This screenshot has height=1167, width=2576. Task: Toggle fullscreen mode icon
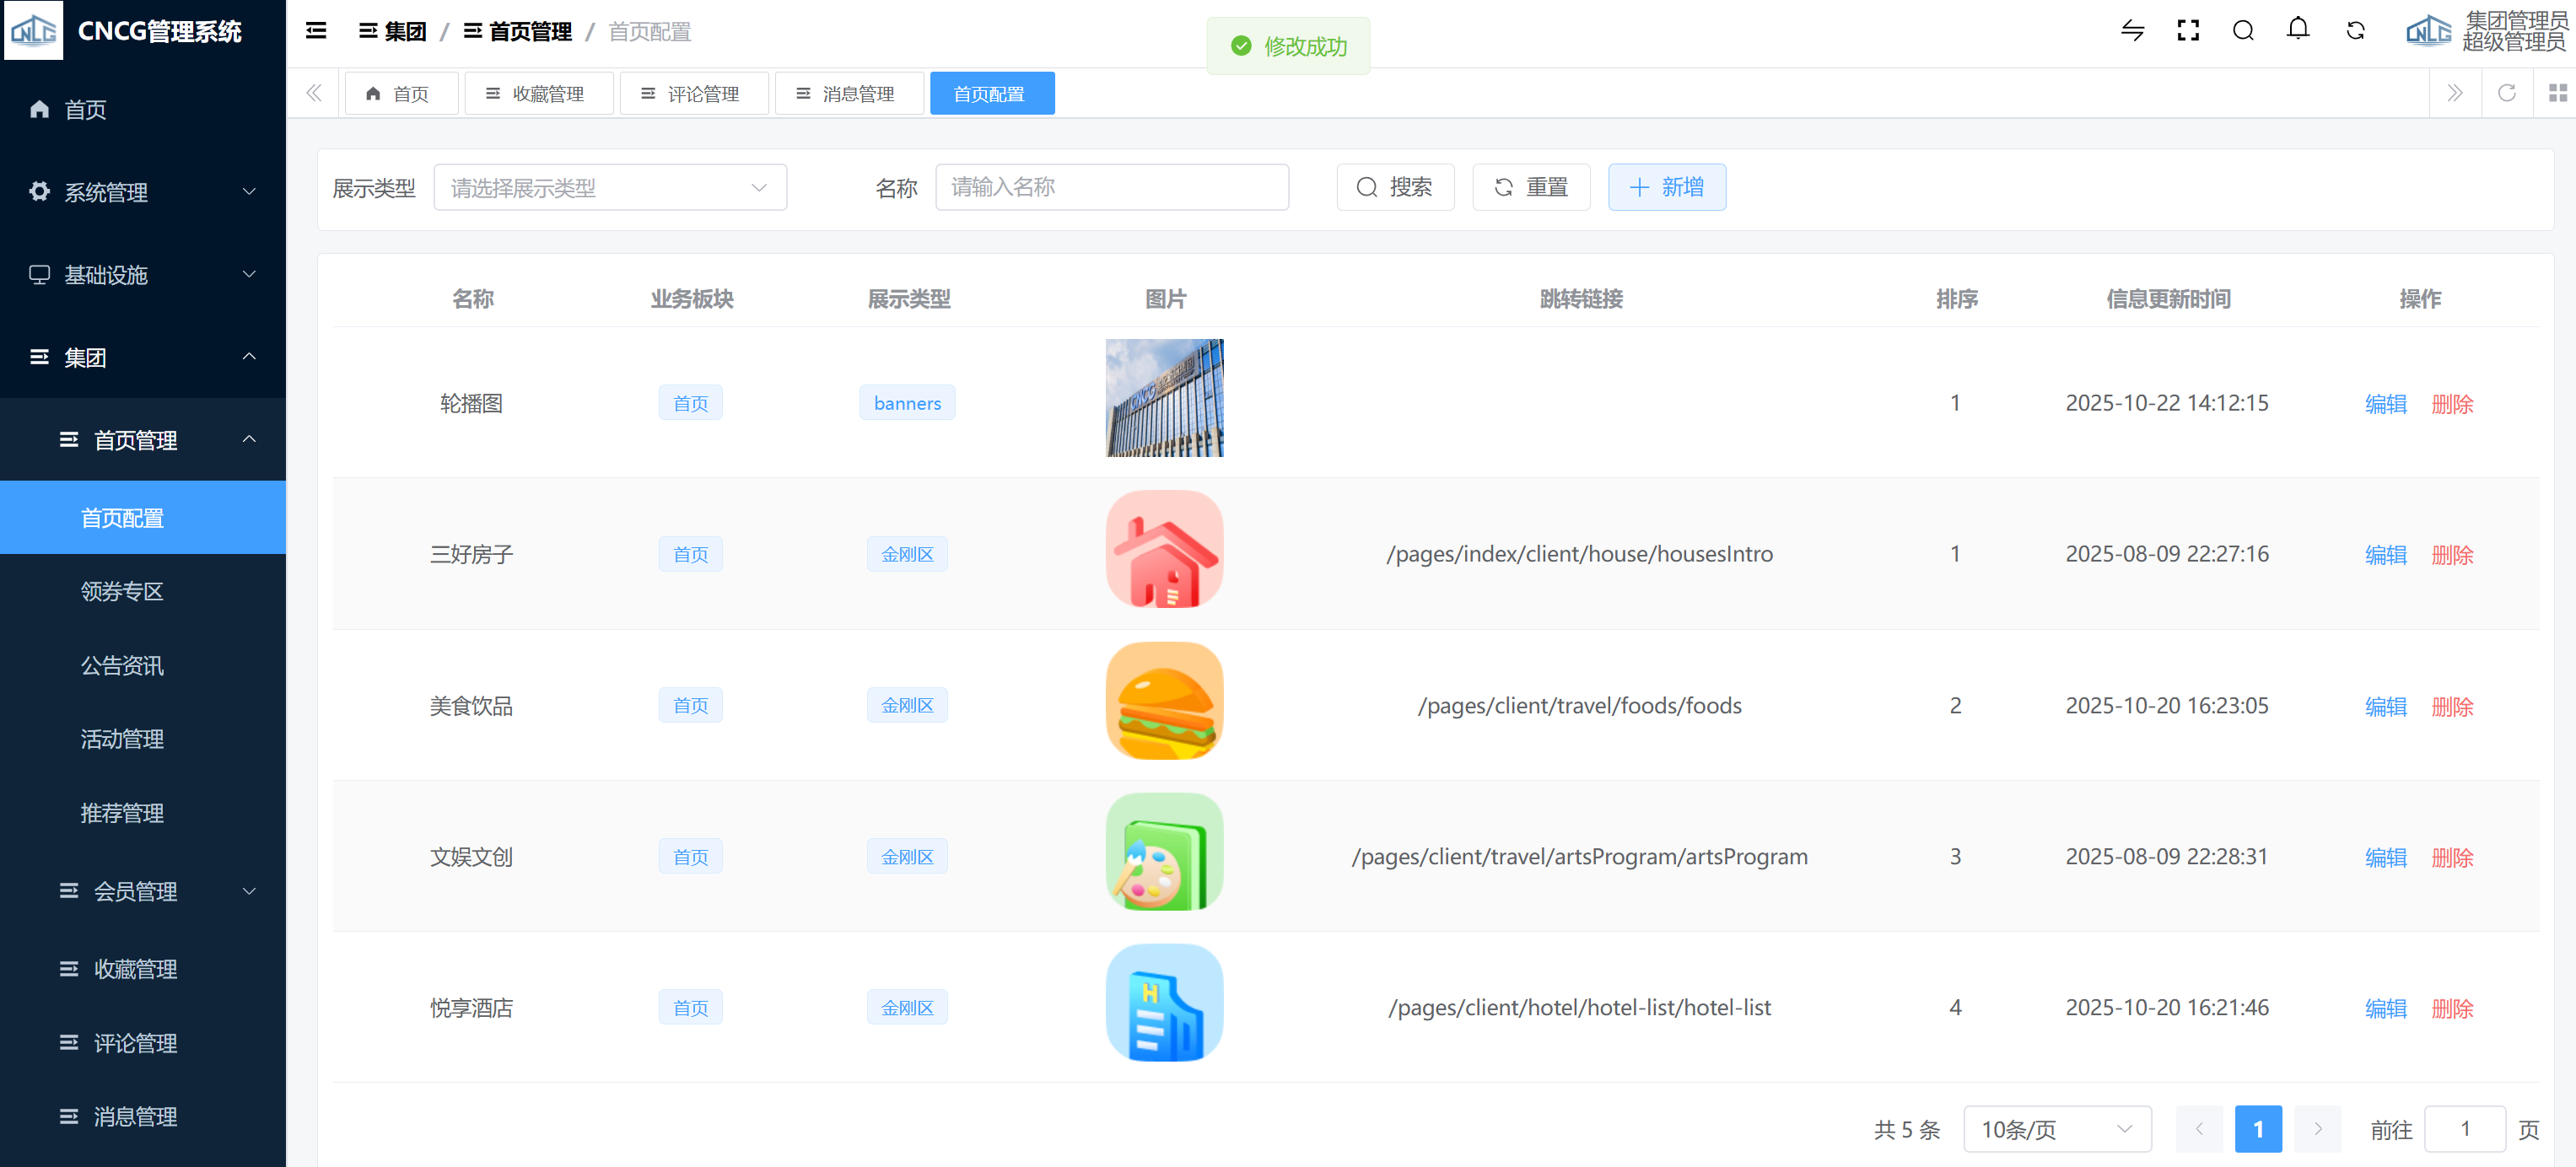coord(2187,31)
